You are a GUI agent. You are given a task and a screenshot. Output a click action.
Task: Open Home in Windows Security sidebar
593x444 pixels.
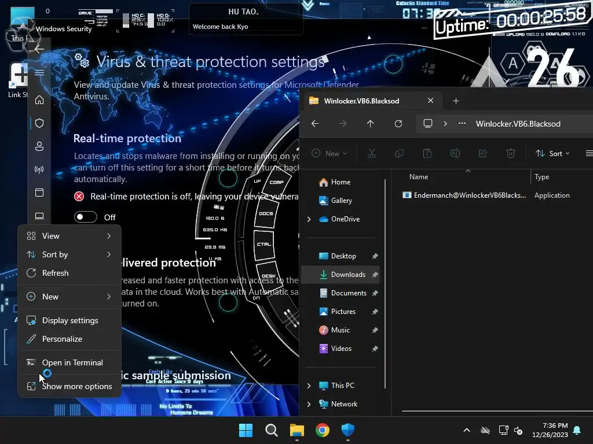click(39, 100)
